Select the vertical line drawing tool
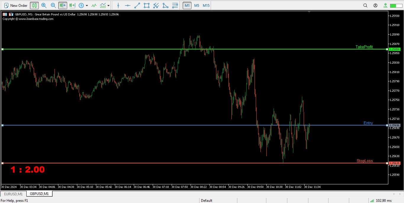404x203 pixels. tap(118, 5)
